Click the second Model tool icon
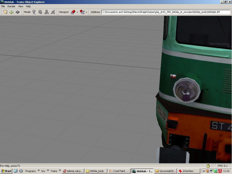 (40, 12)
